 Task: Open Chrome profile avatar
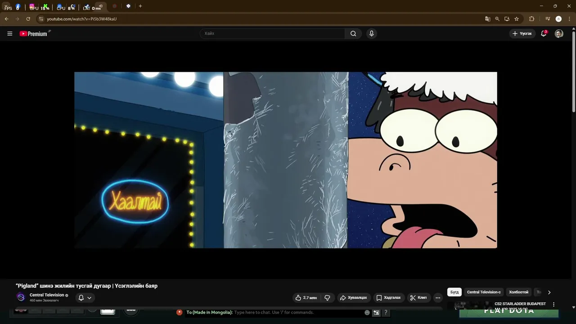tap(558, 19)
